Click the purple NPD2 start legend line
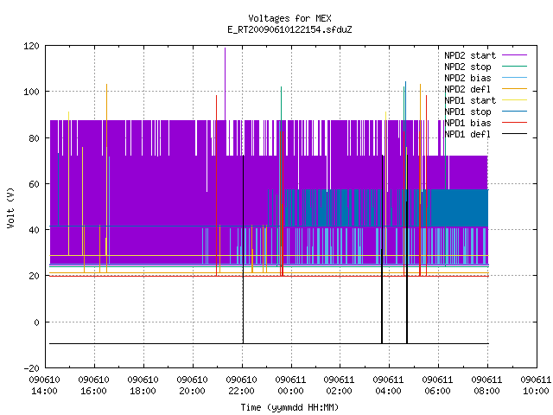Image resolution: width=553 pixels, height=415 pixels. click(x=514, y=55)
